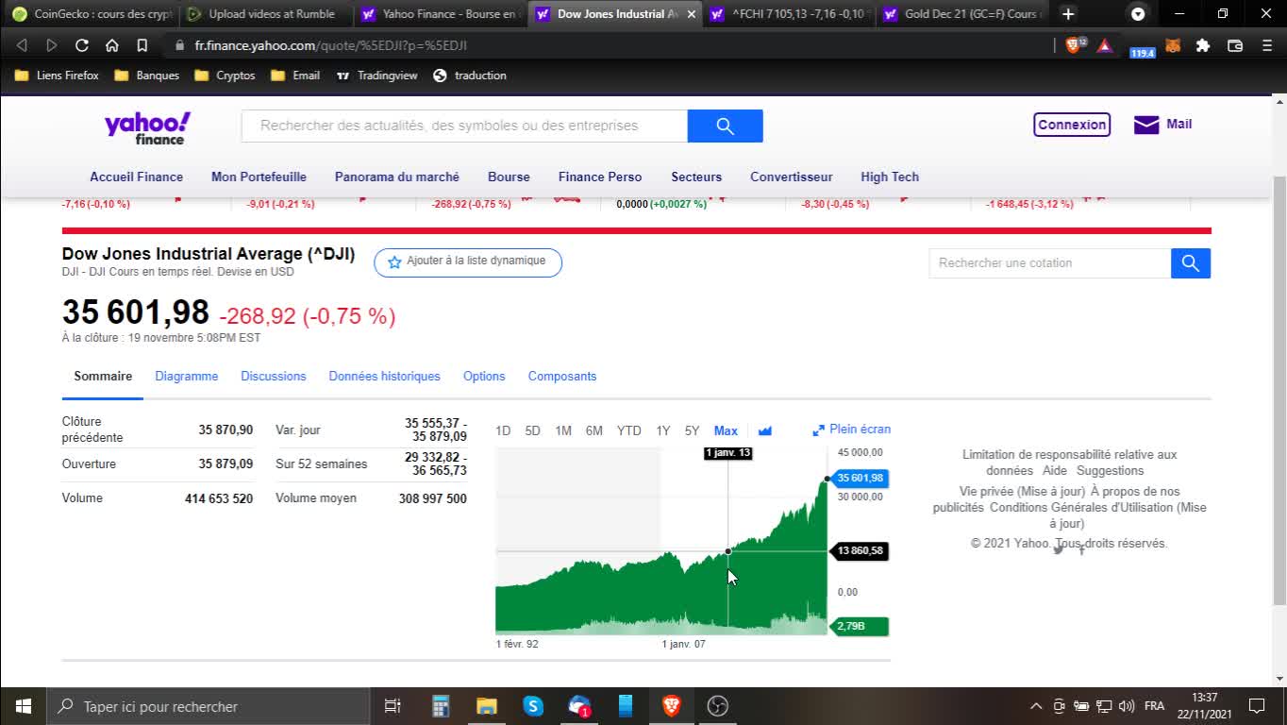Select 1Y chart range
The width and height of the screenshot is (1287, 725).
point(663,430)
